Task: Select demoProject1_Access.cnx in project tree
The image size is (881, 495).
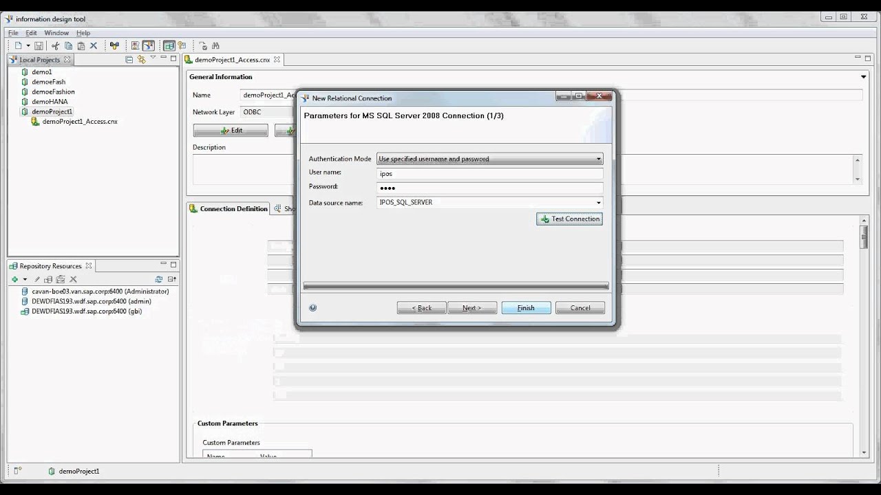Action: (74, 121)
